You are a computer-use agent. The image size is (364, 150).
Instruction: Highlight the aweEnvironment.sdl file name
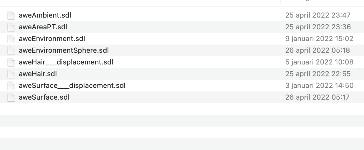(52, 39)
